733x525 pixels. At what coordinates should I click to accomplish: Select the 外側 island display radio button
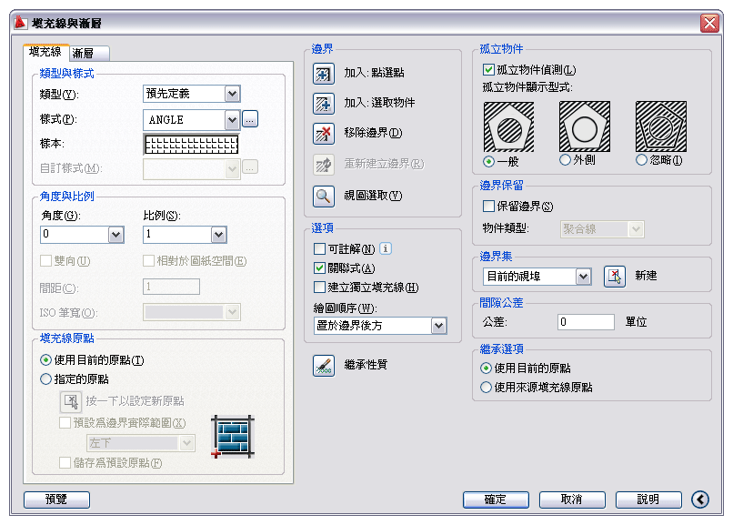tap(565, 160)
